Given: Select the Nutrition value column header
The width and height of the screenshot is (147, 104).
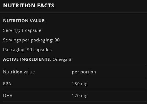Looking at the screenshot, I should (x=19, y=72).
